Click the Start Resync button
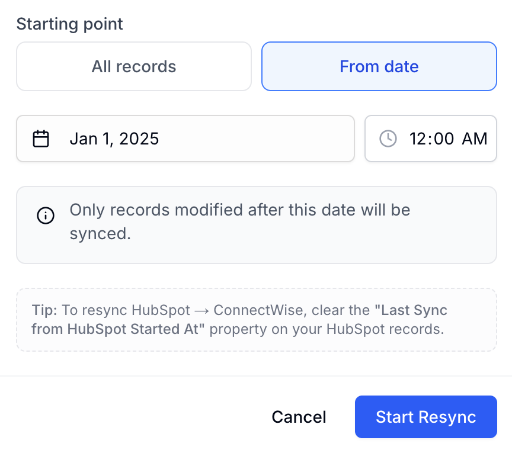The height and width of the screenshot is (450, 512). 426,417
